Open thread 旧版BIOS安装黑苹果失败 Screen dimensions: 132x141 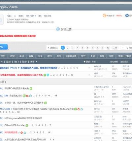17,88
